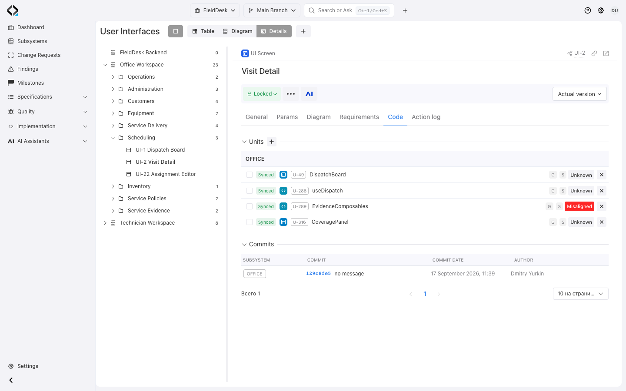Open the Action log tab
Viewport: 626px width, 391px height.
[426, 117]
